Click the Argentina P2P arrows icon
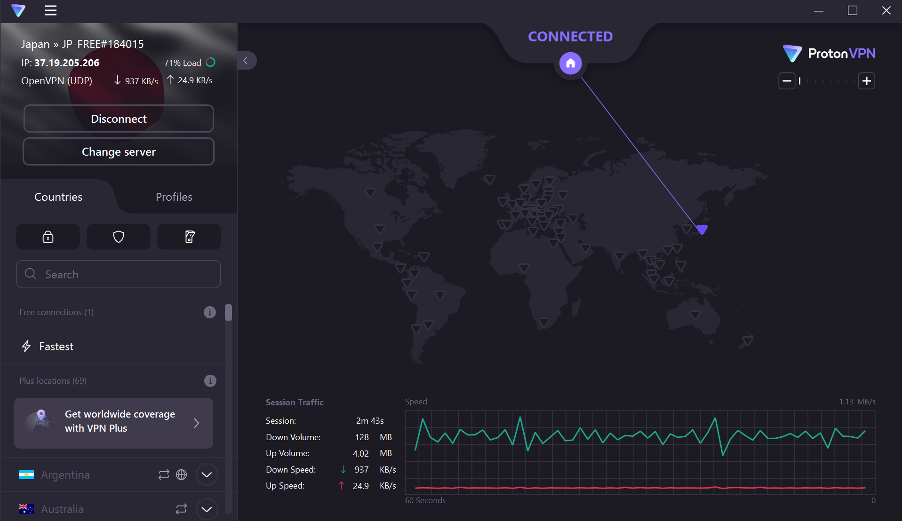902x521 pixels. (164, 475)
